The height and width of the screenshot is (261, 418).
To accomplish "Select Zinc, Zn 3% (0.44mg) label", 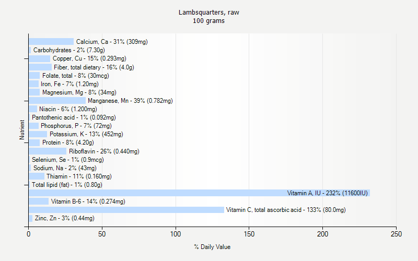I will point(64,218).
